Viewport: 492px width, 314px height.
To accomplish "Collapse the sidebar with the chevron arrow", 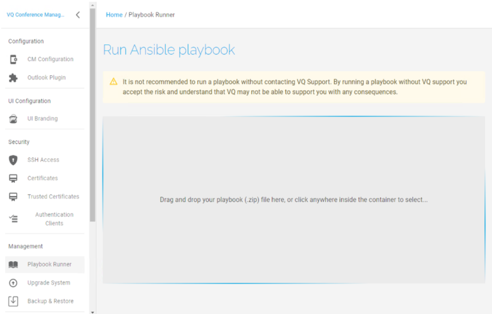I will coord(78,15).
